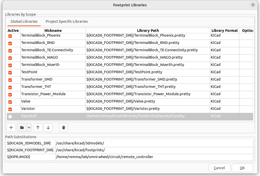Click the /usr/share/kicad/footprints/ path value

[x=154, y=150]
